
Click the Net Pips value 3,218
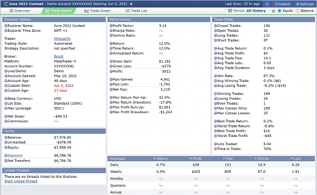tap(165, 89)
